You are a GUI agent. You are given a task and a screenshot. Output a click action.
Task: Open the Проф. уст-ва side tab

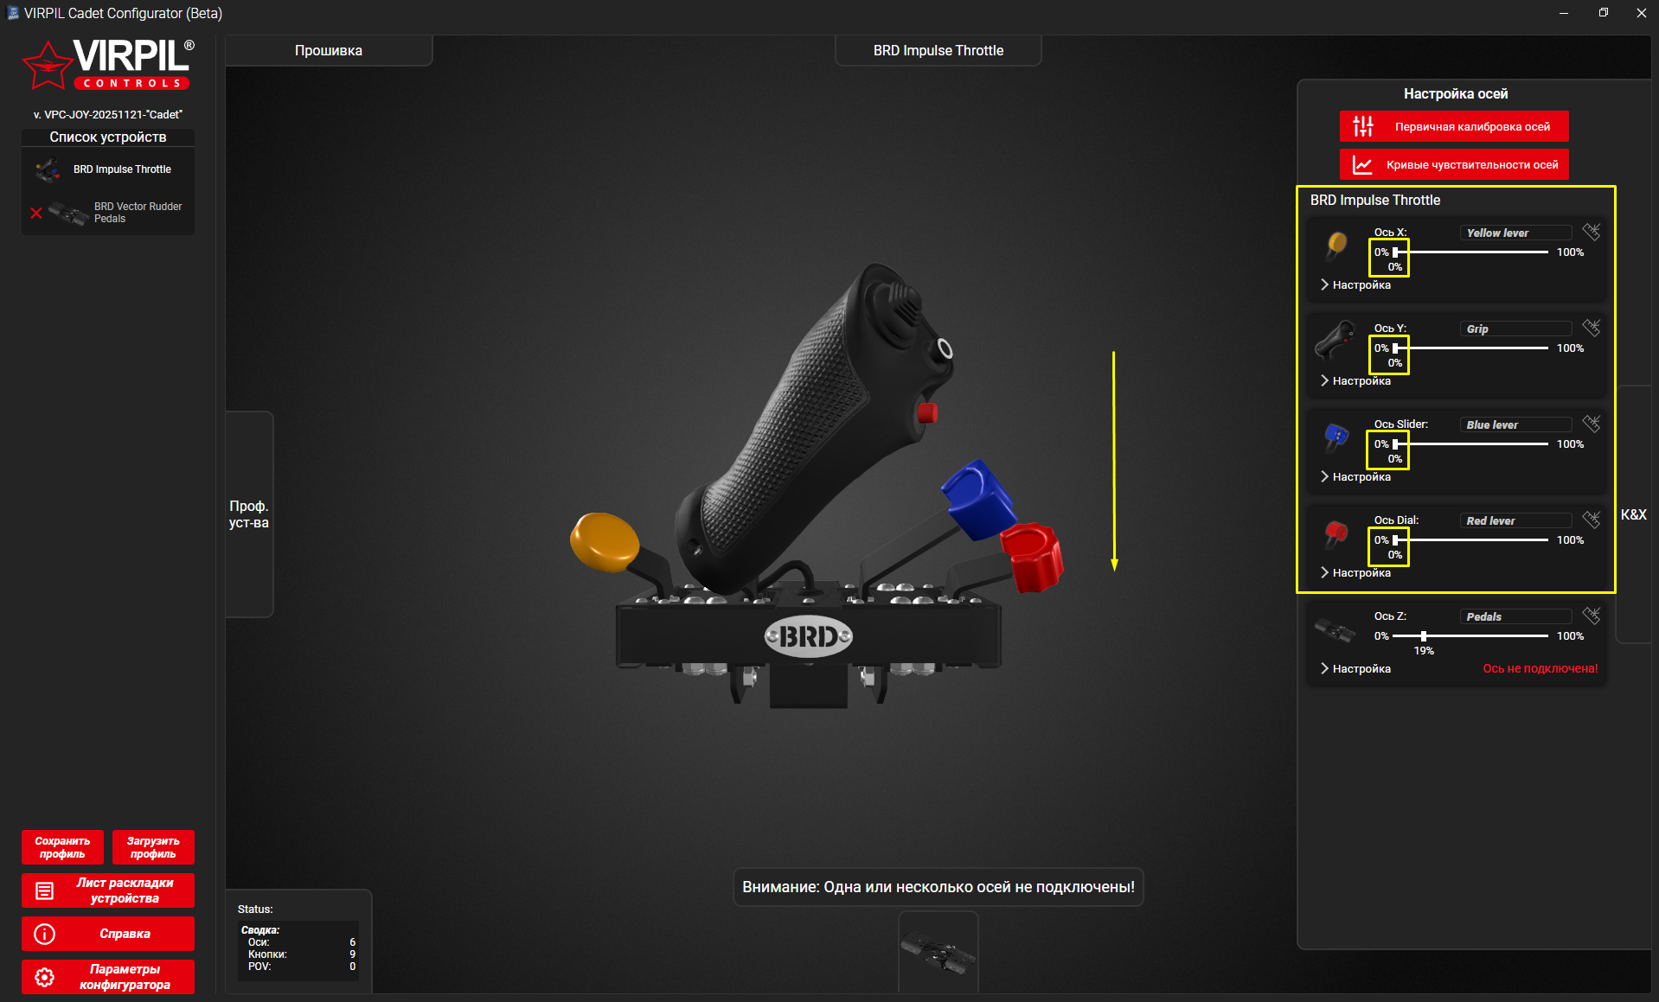click(x=249, y=514)
